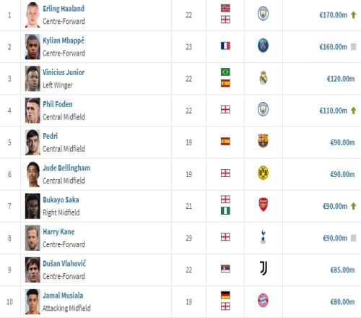
Task: Click the Serbia flag in Vlahović's row
Action: tap(225, 269)
